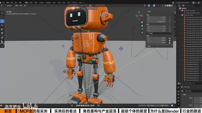Click the pan hand gizmo
This screenshot has width=202, height=113.
[142, 26]
